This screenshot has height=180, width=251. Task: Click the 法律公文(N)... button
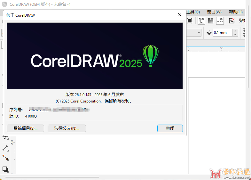(67, 128)
